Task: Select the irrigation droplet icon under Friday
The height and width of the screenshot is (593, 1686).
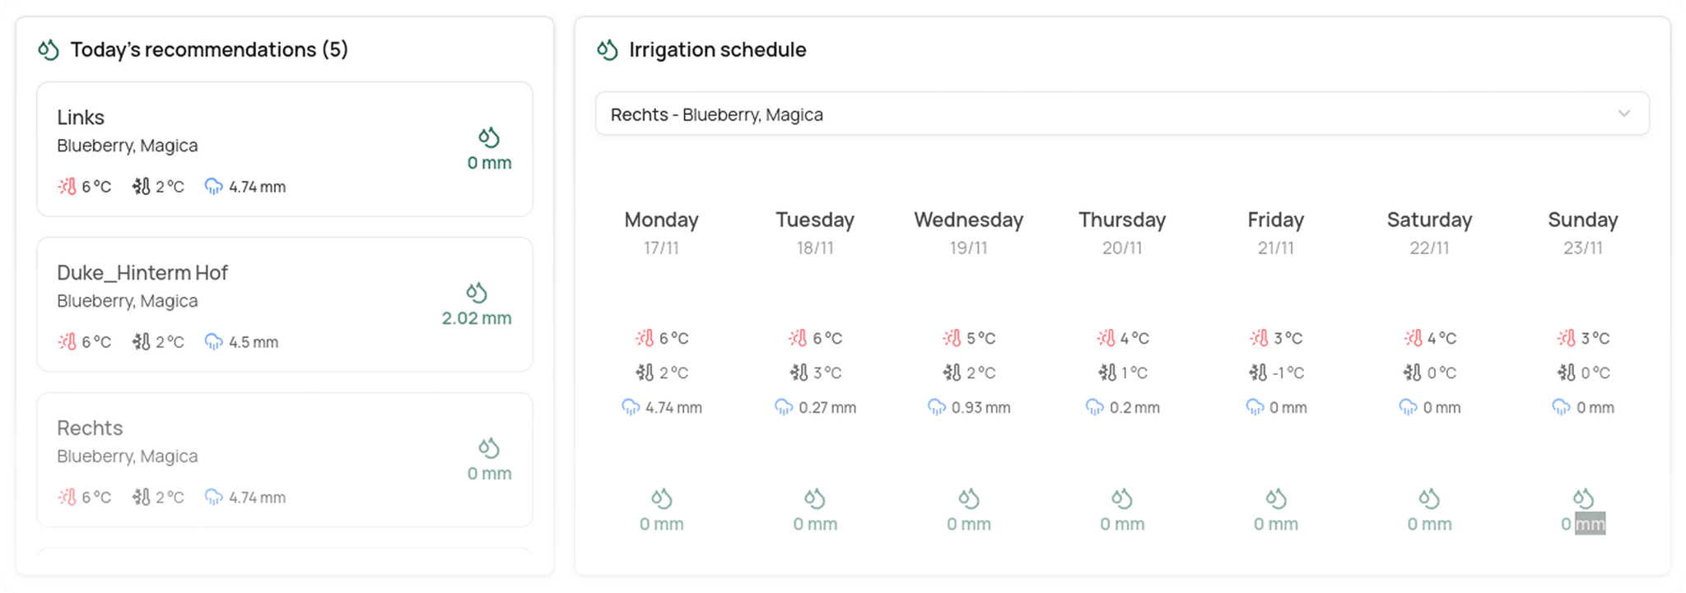Action: click(1275, 498)
